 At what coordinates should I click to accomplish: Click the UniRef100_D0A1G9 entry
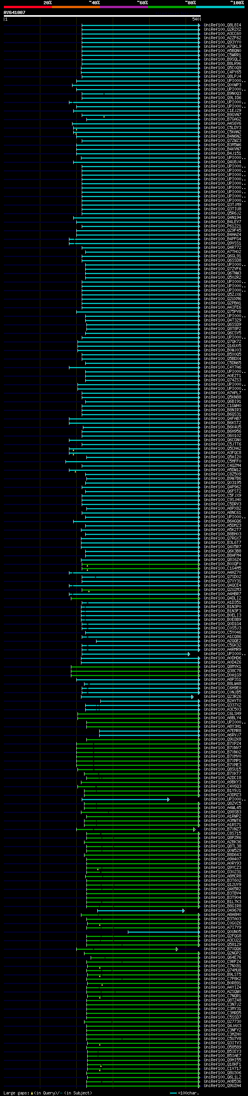(x=222, y=675)
